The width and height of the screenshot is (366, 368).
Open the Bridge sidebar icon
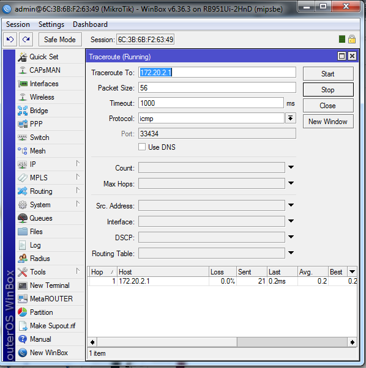pos(23,111)
